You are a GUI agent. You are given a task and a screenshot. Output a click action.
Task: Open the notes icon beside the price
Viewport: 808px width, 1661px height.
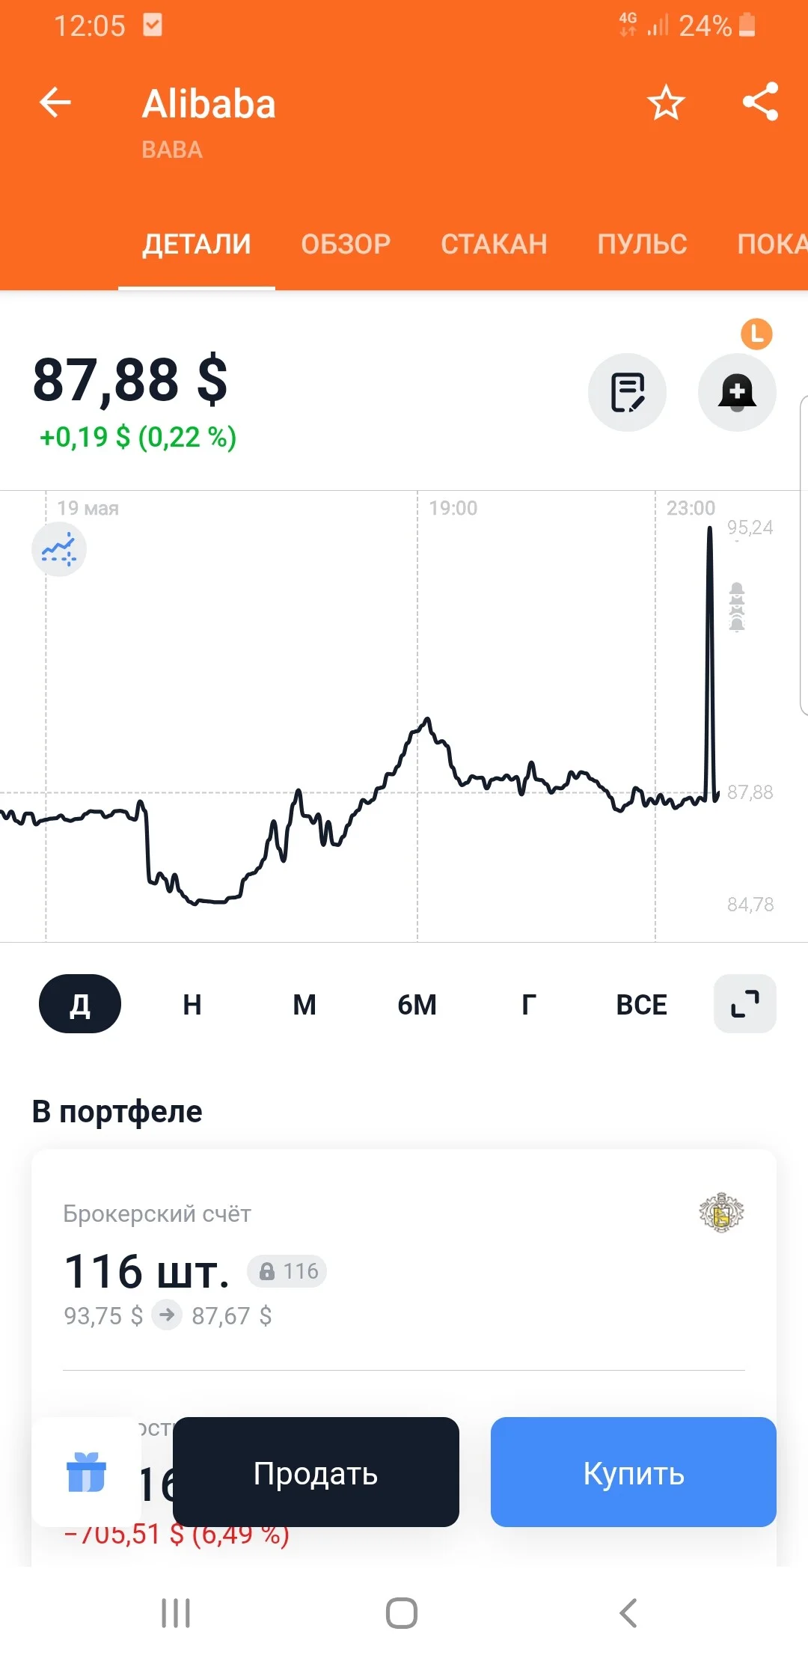[x=627, y=392]
